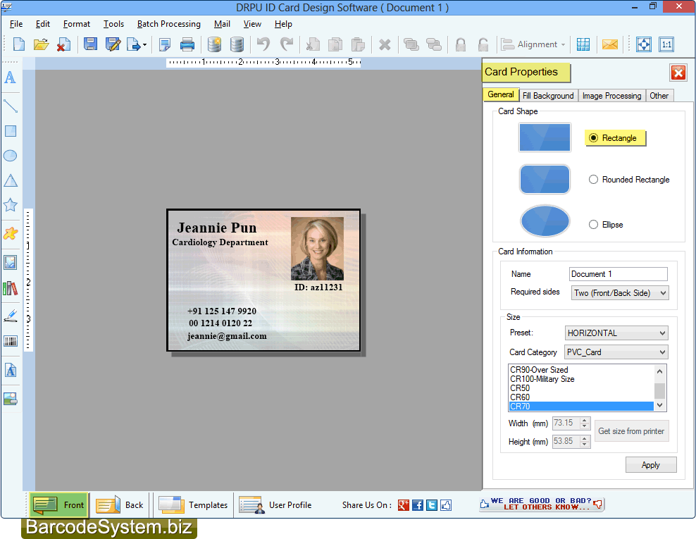Open the Help menu
The width and height of the screenshot is (696, 539).
coord(283,24)
